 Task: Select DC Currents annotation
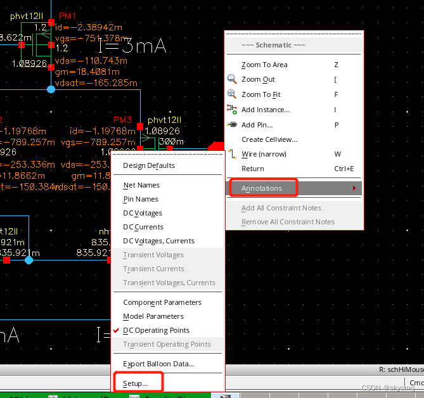168,227
